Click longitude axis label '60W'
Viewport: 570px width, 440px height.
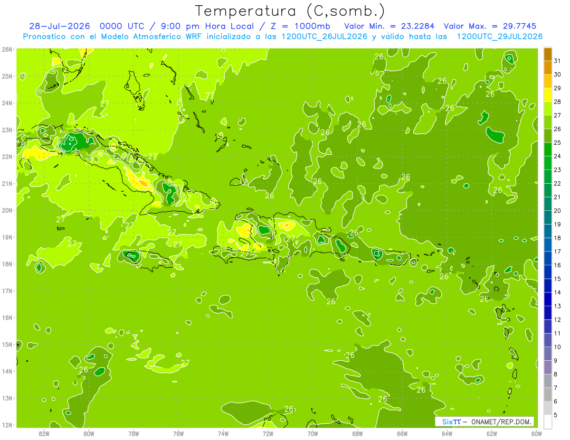536,433
